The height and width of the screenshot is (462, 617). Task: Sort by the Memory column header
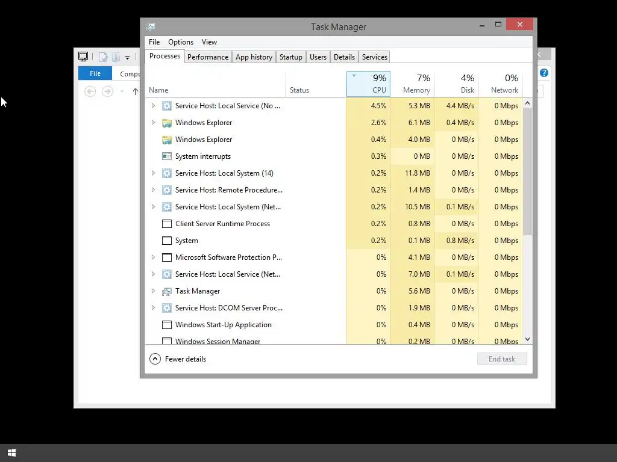click(412, 84)
